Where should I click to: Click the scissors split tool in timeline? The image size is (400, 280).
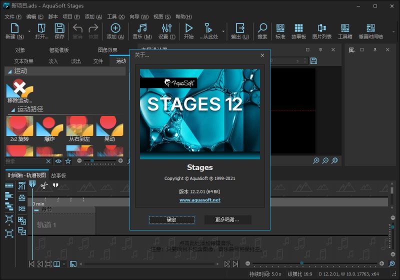(44, 185)
